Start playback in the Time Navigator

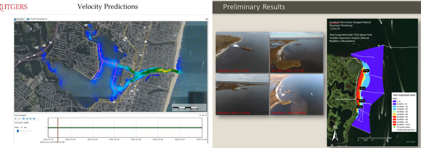tap(16, 118)
